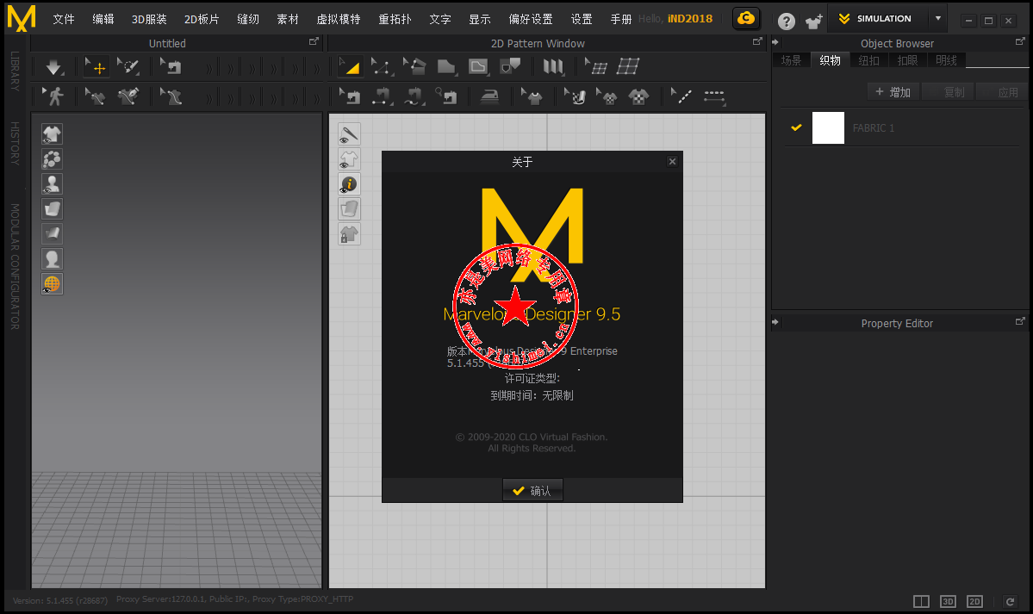Open the 3D服装 menu
The width and height of the screenshot is (1033, 614).
pos(149,19)
